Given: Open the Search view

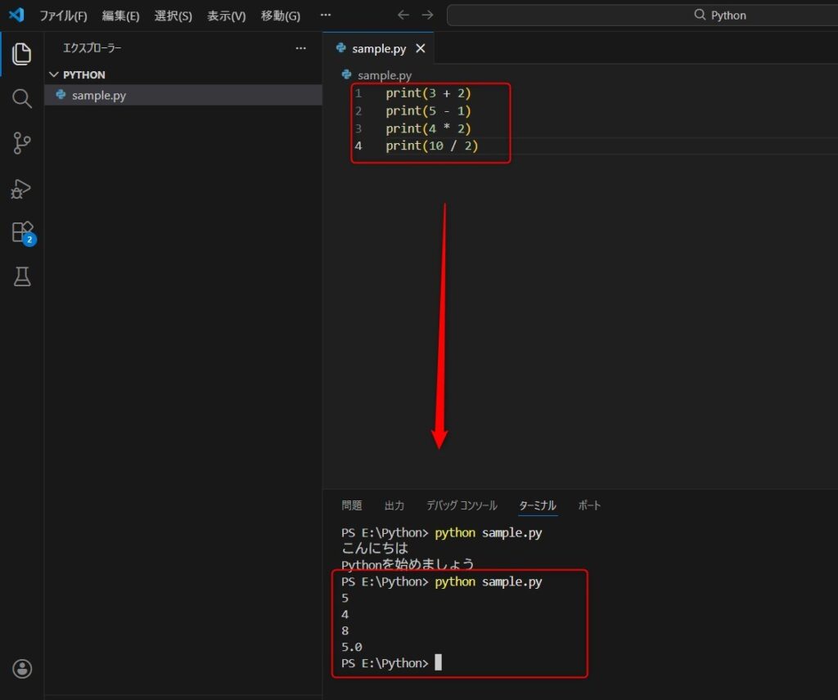Looking at the screenshot, I should tap(21, 98).
